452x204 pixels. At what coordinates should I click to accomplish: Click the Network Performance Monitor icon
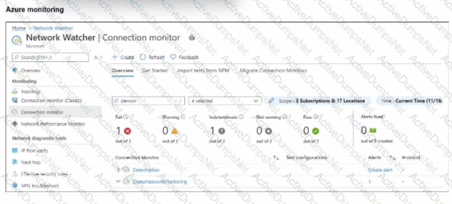coord(15,124)
